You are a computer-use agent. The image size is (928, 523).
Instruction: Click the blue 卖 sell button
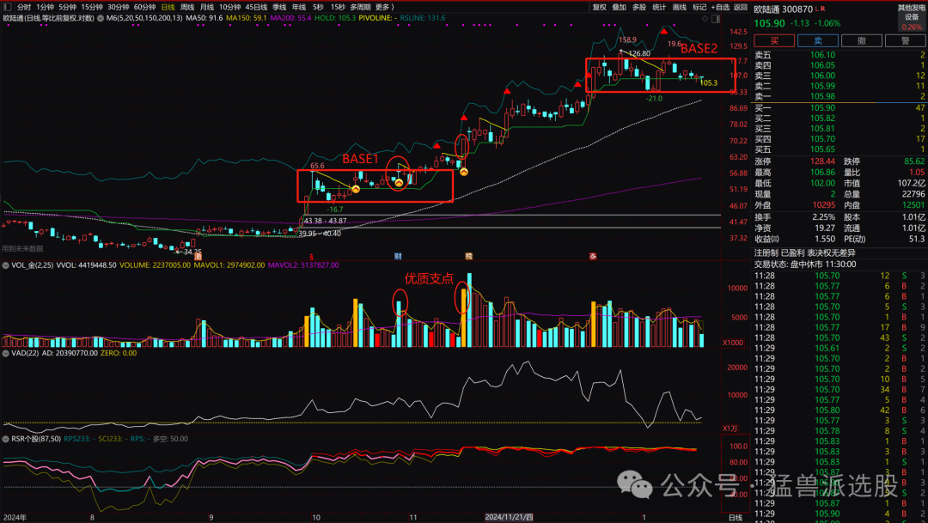818,41
